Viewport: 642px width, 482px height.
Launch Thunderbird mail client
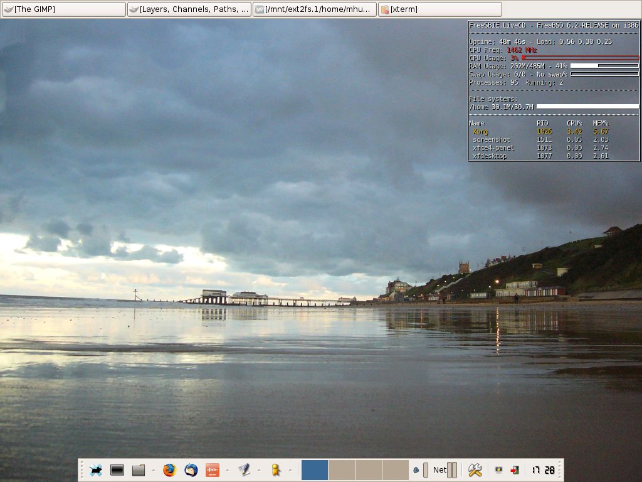[x=191, y=470]
